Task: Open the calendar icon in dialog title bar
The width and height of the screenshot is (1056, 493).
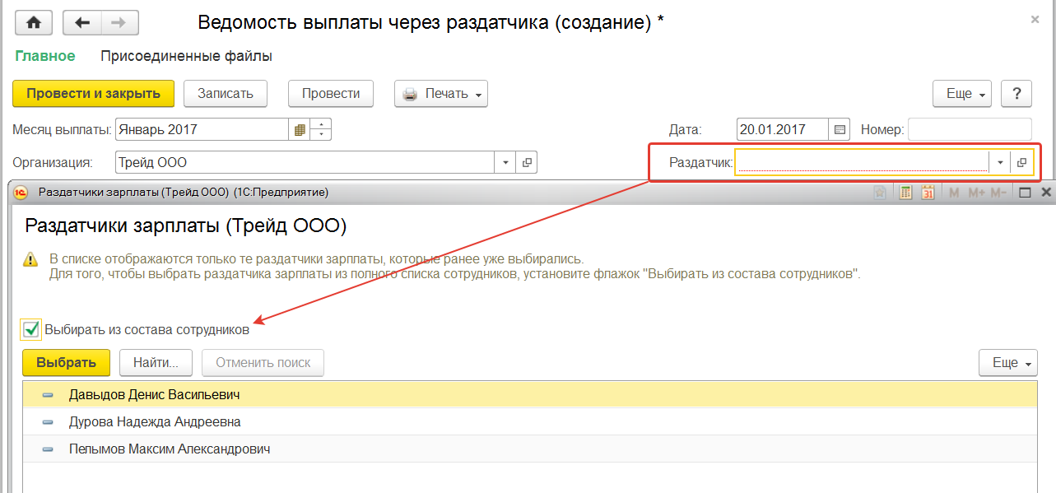Action: point(928,193)
